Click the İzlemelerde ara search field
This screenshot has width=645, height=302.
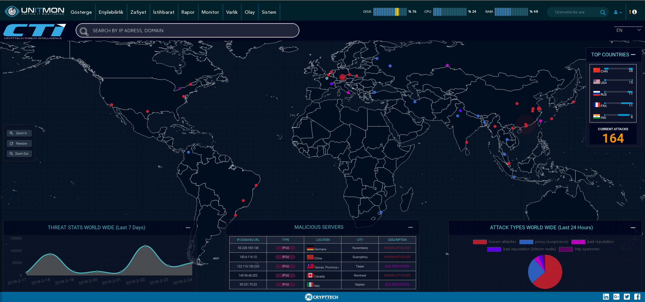pyautogui.click(x=577, y=12)
